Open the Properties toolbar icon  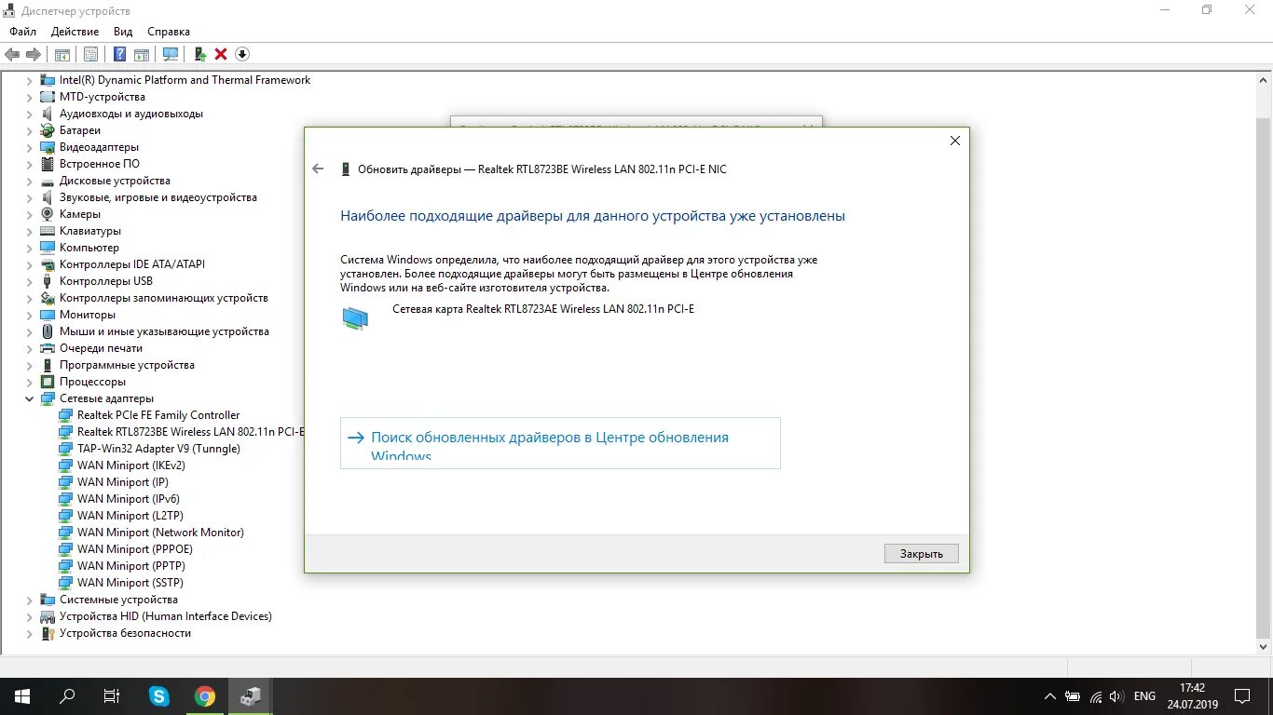[90, 54]
